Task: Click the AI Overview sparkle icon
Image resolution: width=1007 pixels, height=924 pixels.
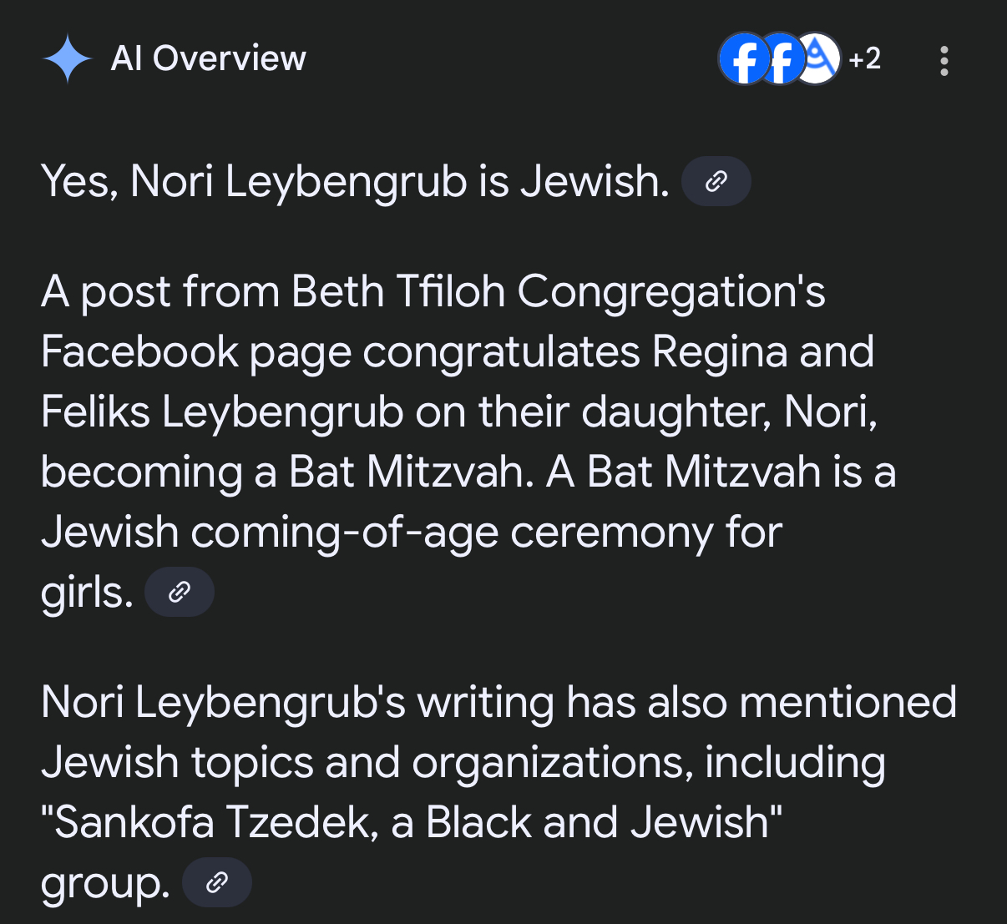Action: pyautogui.click(x=68, y=59)
